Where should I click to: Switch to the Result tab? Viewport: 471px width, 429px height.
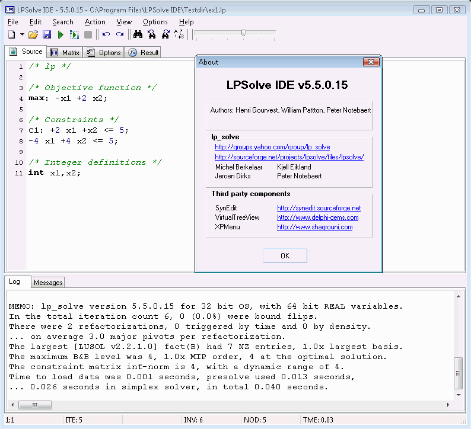click(x=143, y=52)
